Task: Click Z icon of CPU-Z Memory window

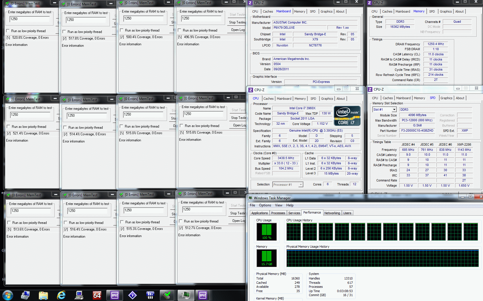Action: click(370, 3)
